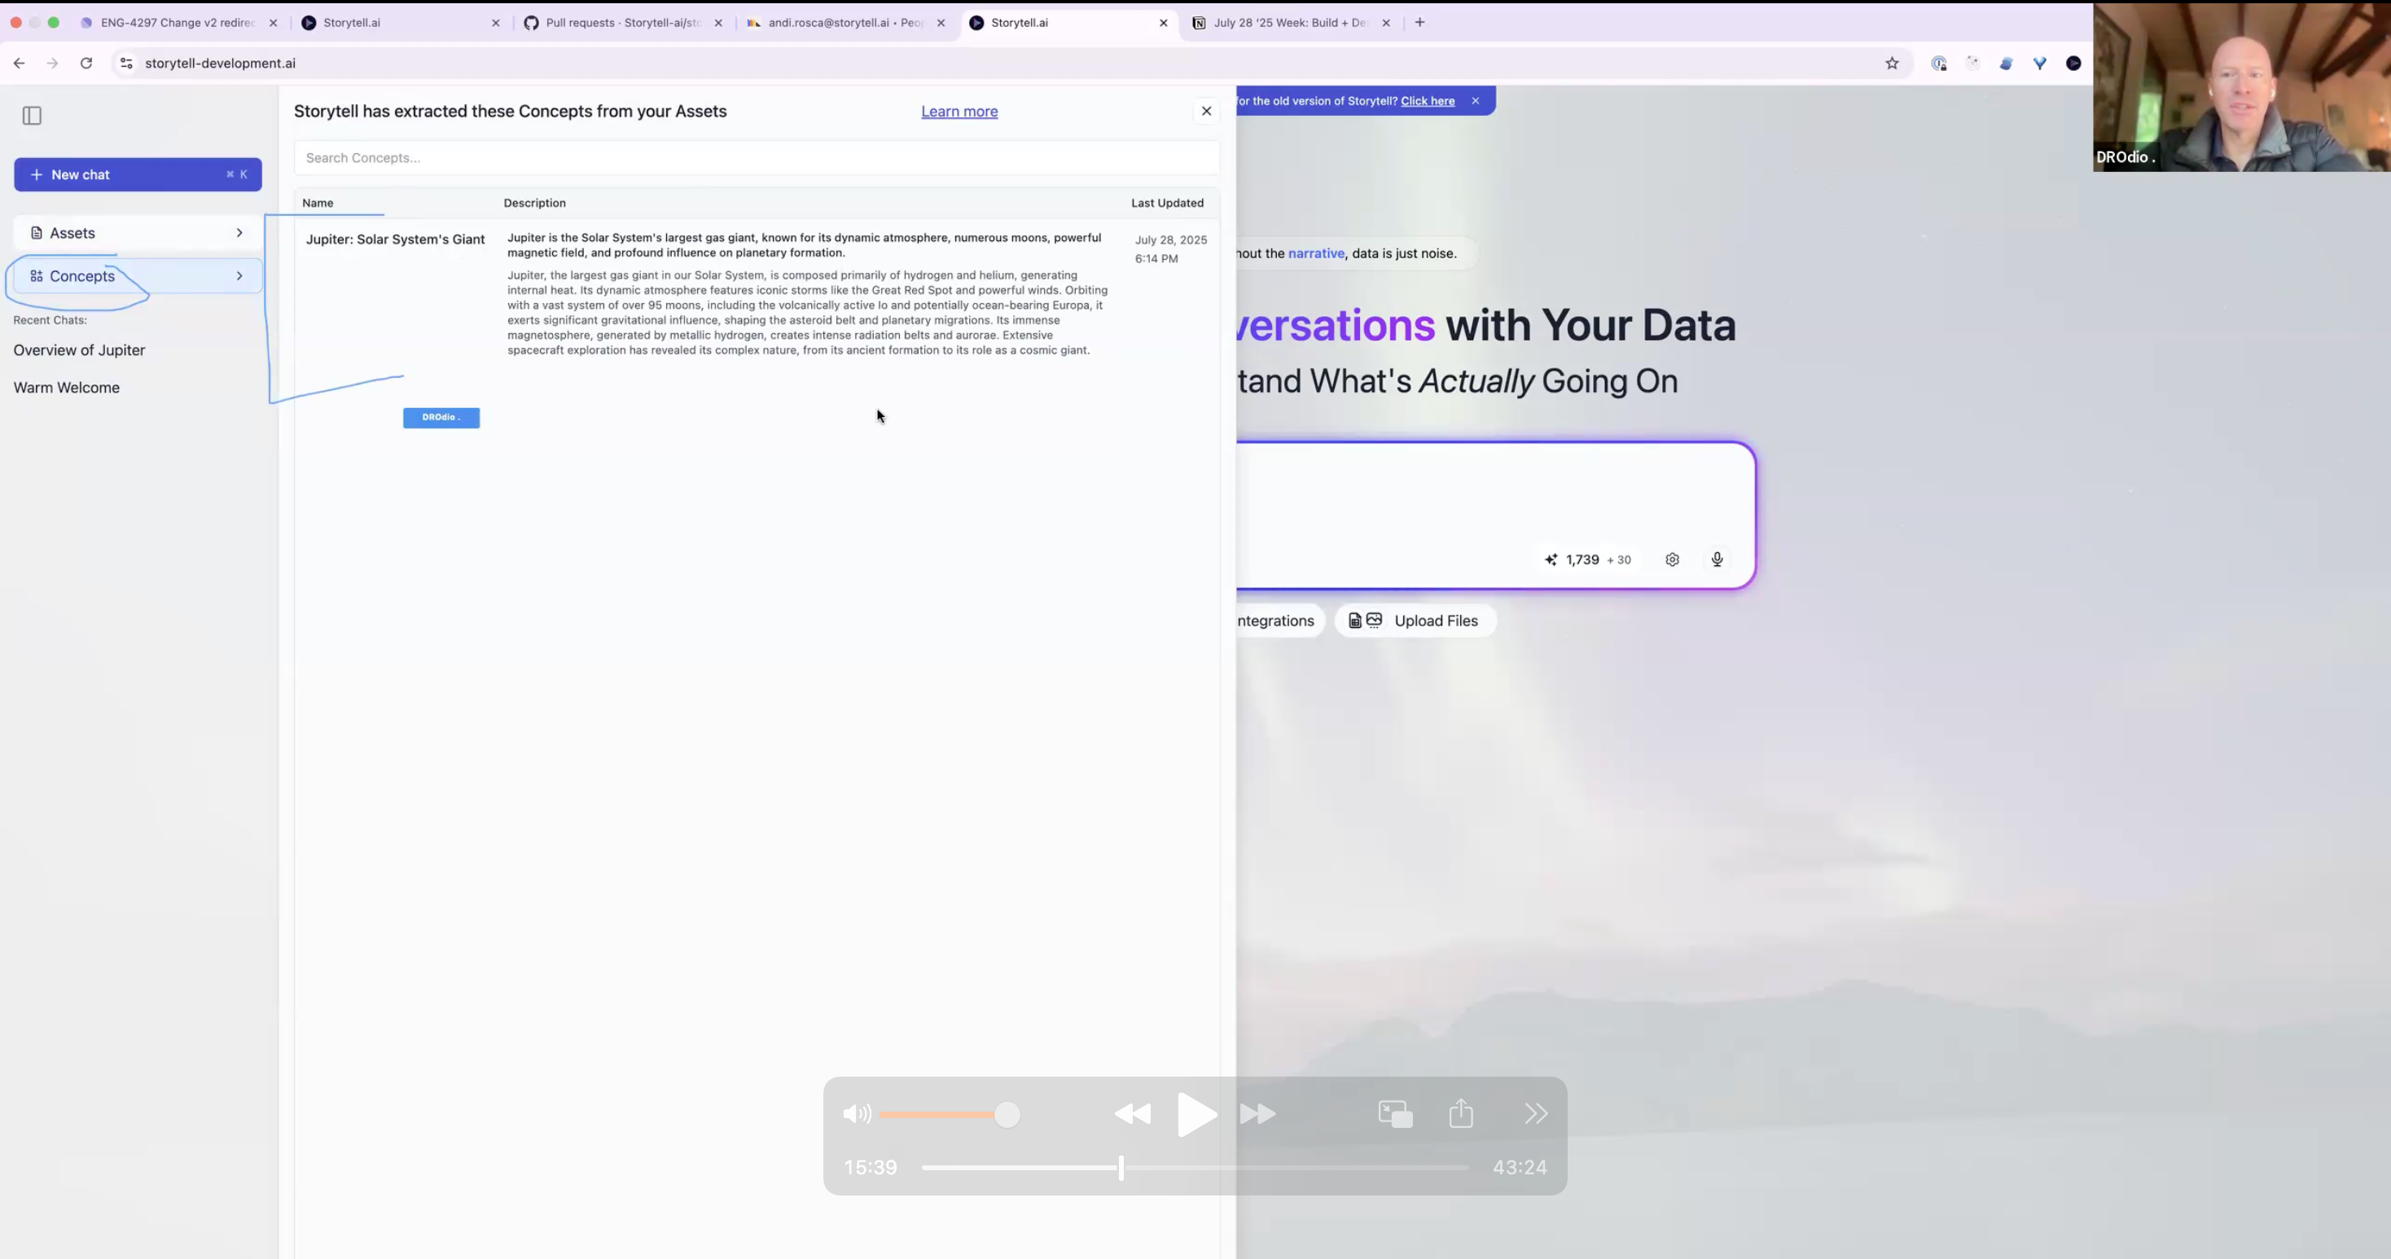Reload the current page

tap(86, 64)
